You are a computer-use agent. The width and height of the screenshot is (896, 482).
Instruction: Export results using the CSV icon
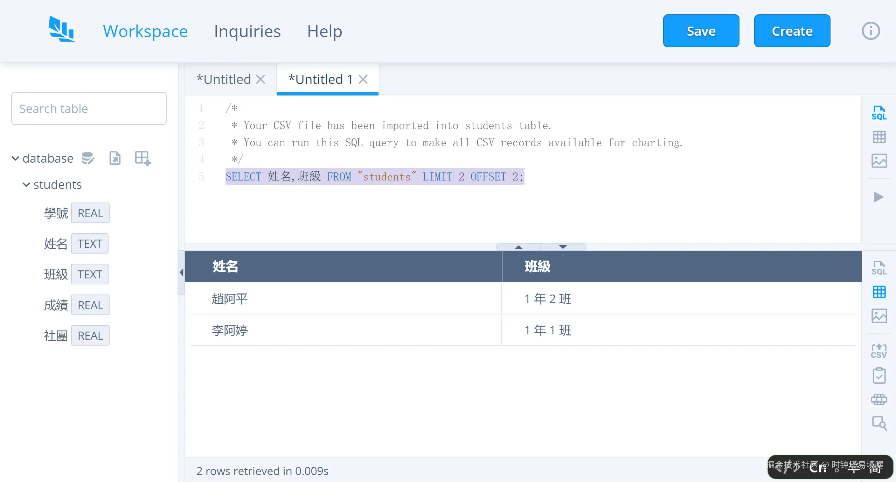[x=878, y=351]
